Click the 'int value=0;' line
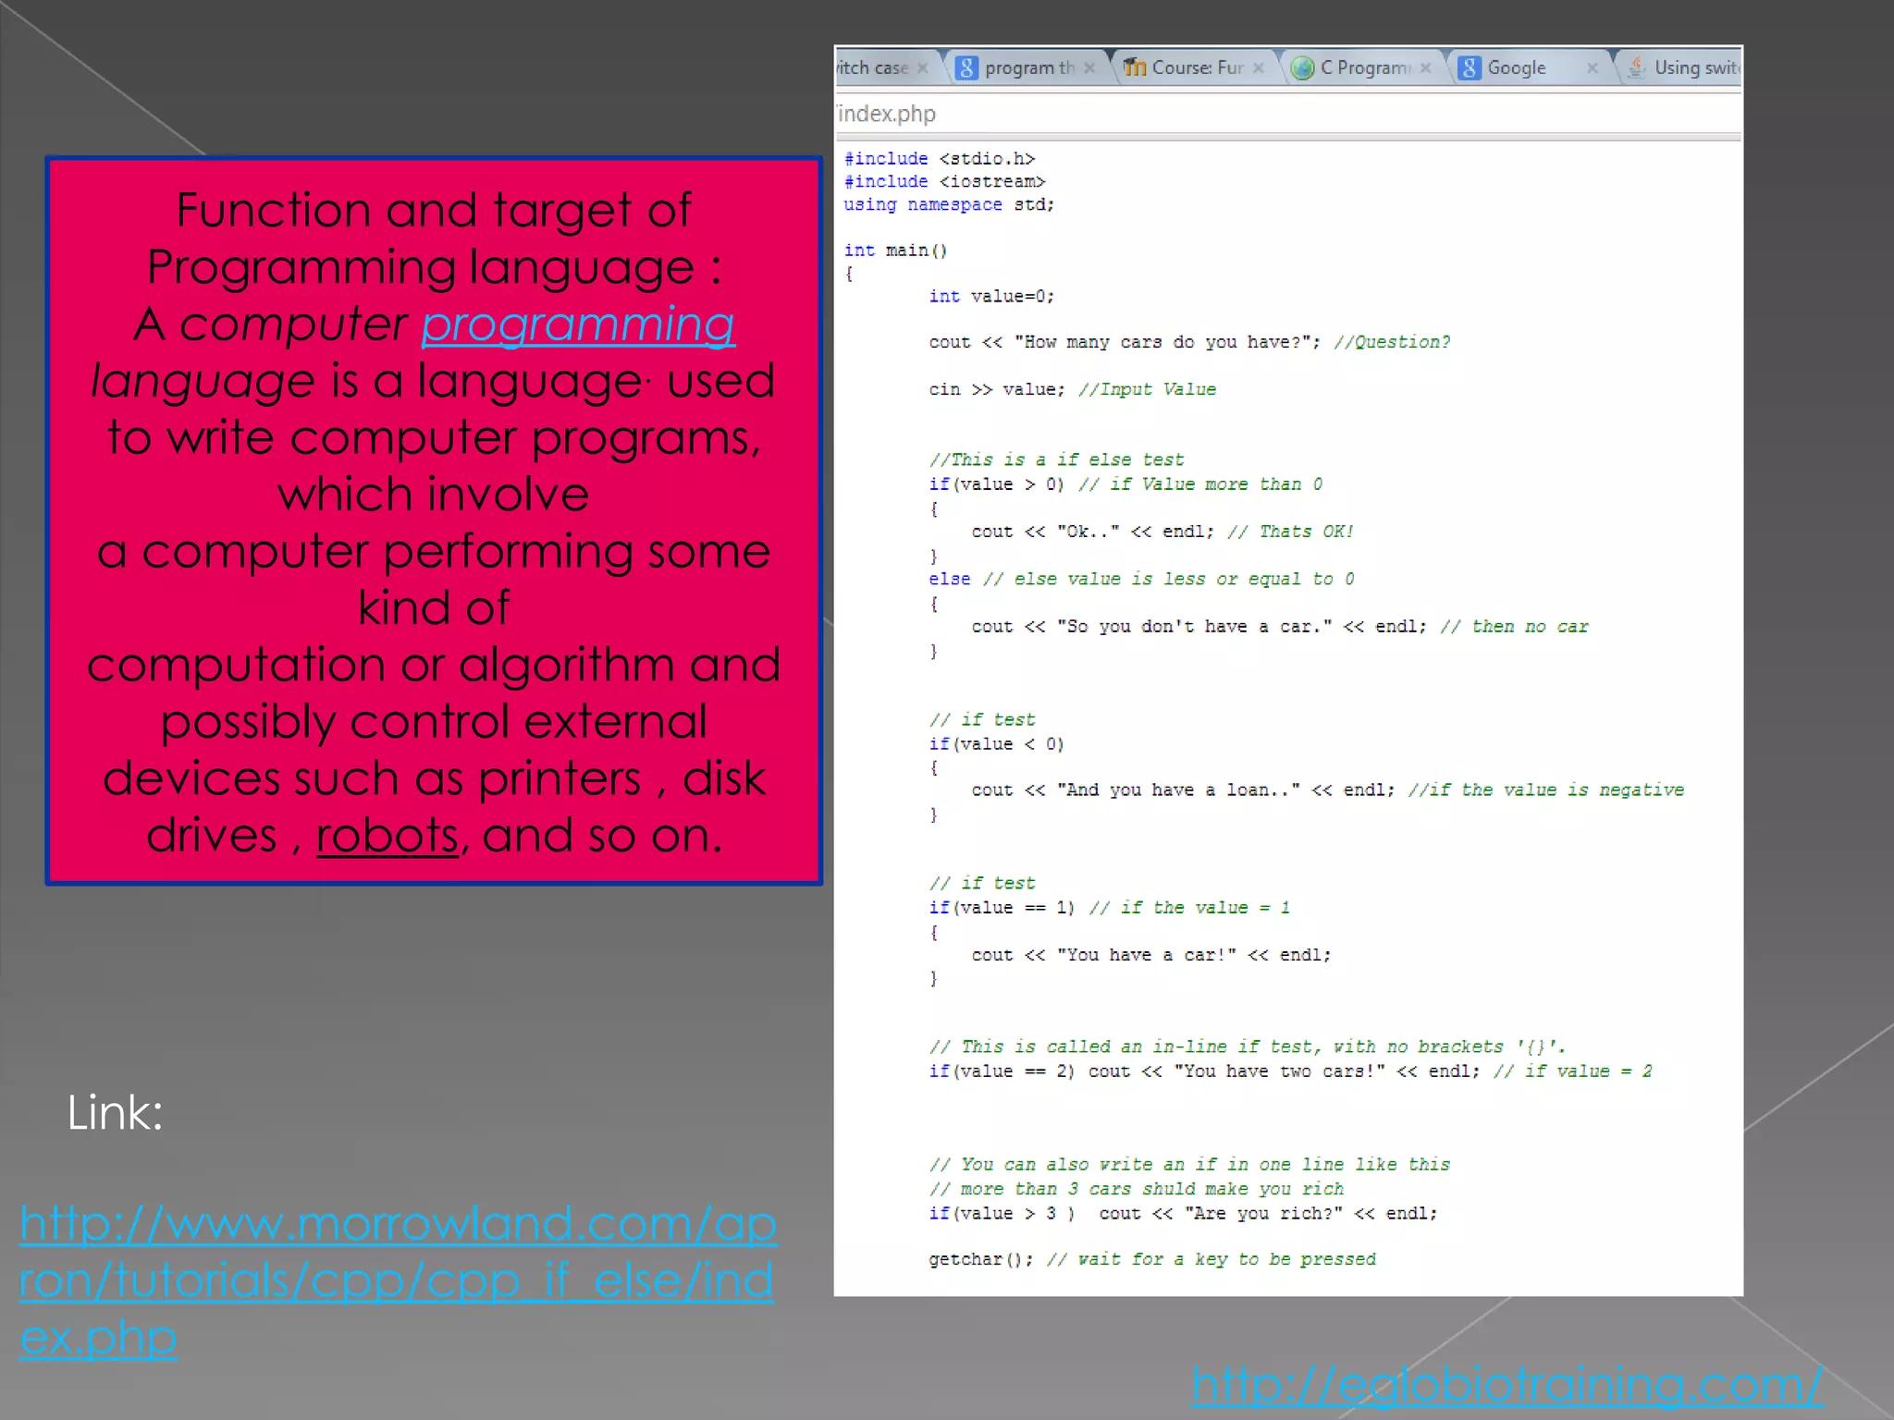The height and width of the screenshot is (1420, 1894). (991, 297)
